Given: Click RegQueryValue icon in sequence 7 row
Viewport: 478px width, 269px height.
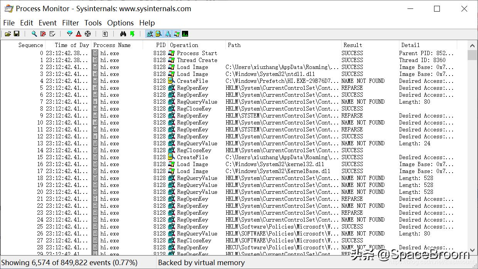Looking at the screenshot, I should 172,102.
